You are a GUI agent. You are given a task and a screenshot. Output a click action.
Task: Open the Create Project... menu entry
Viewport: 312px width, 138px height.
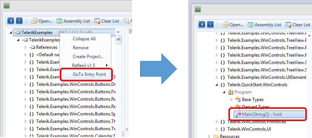(x=88, y=57)
